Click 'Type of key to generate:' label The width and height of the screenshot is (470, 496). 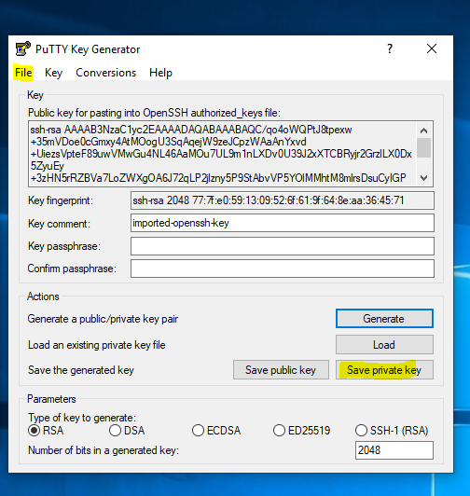point(82,418)
